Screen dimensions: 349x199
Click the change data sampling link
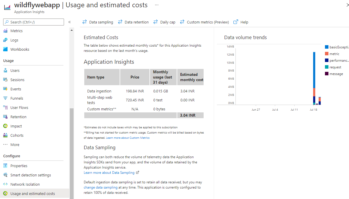click(101, 187)
